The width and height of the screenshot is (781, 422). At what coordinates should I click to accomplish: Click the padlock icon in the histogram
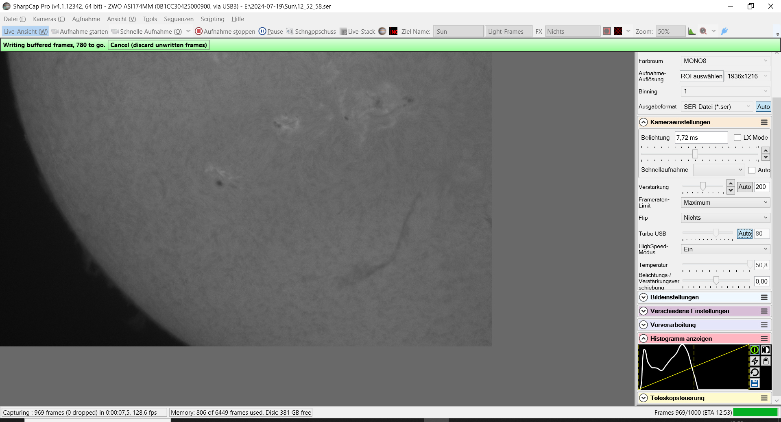pos(766,361)
